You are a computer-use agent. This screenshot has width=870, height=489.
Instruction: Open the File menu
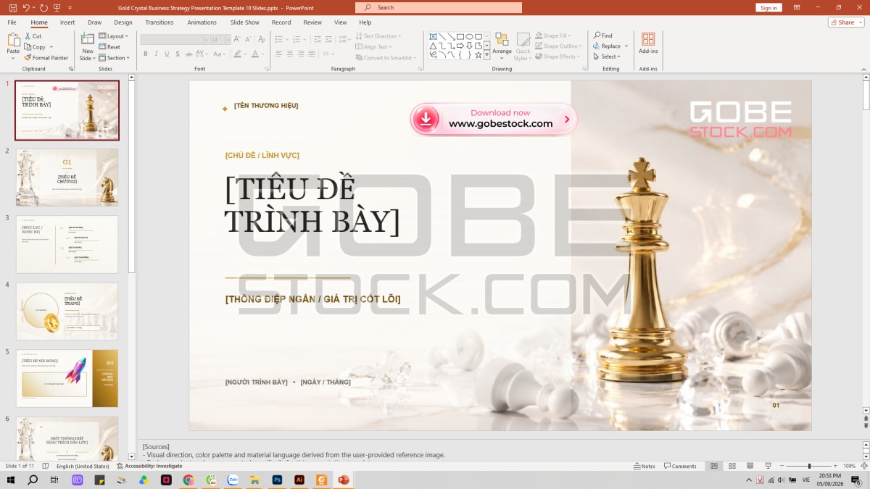(12, 22)
